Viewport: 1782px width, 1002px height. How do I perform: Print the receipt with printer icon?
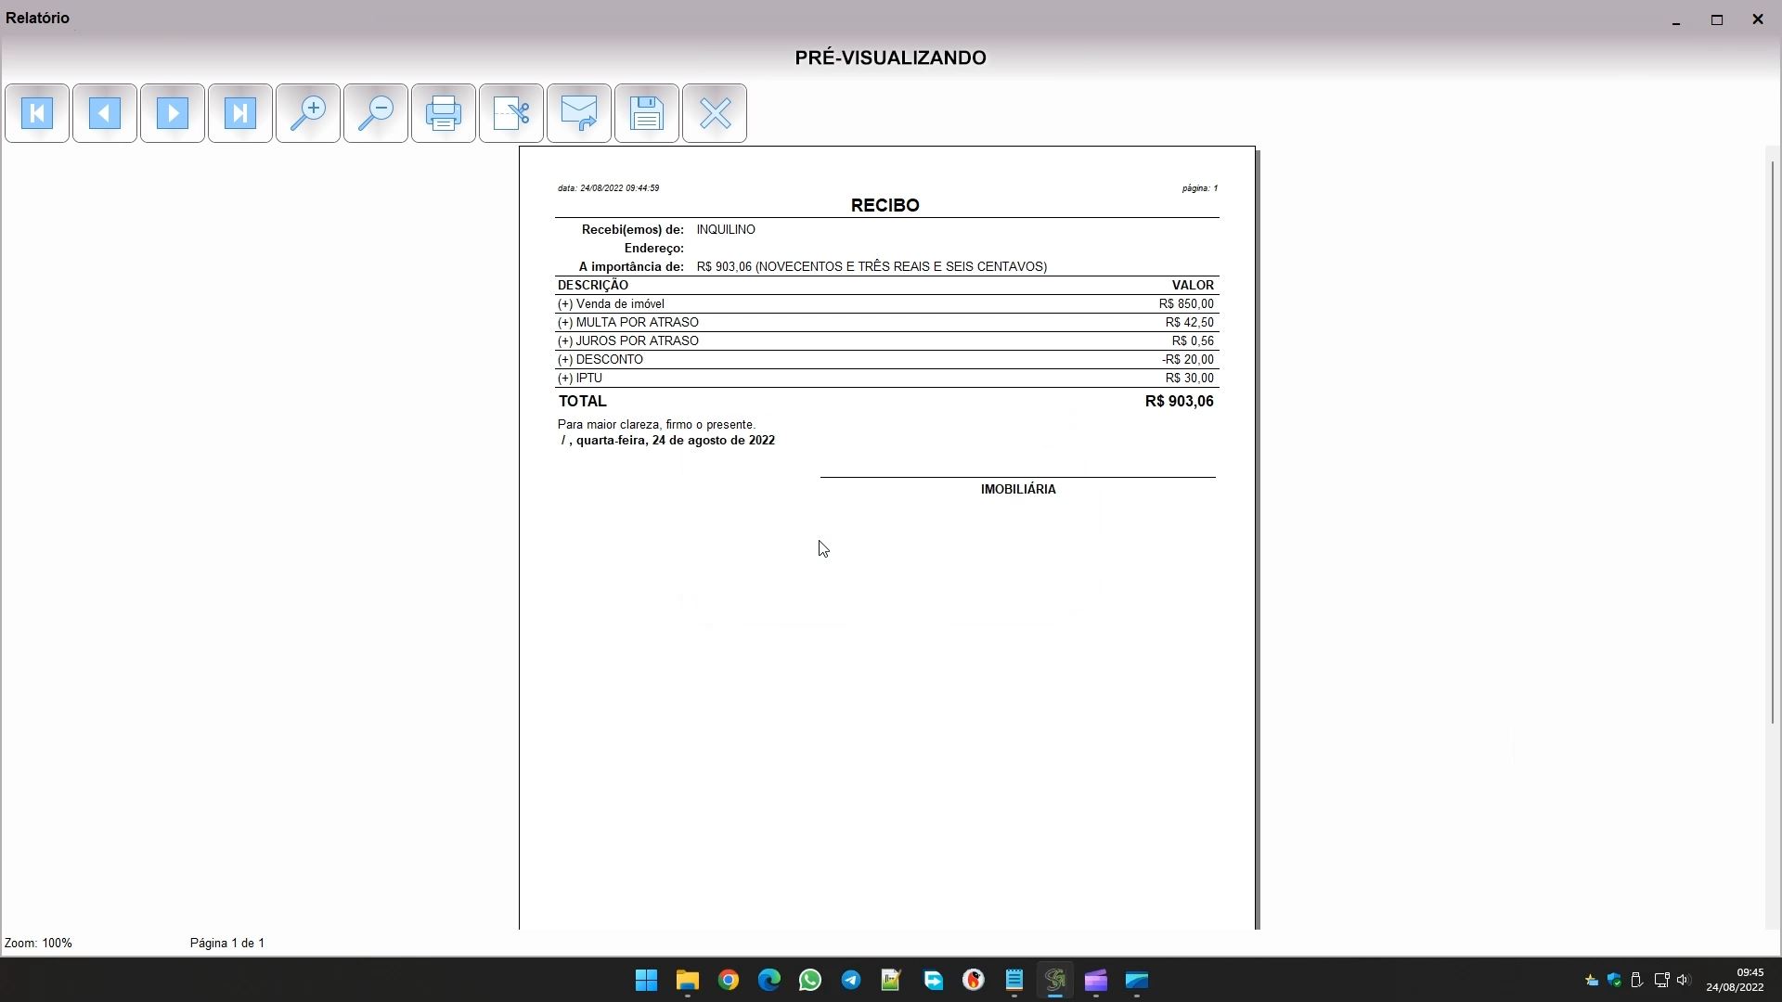444,113
